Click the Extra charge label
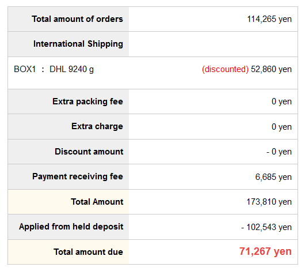Viewport: 305px width, 271px height. (97, 126)
